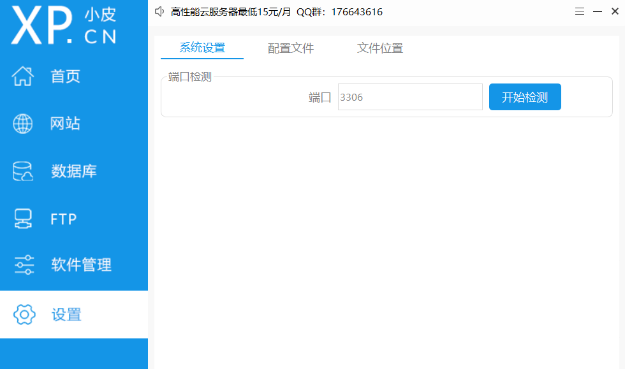Click the port input field showing 3306
The image size is (625, 369).
410,97
